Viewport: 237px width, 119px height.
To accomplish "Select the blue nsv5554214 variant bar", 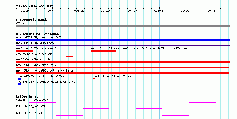I will (122, 40).
